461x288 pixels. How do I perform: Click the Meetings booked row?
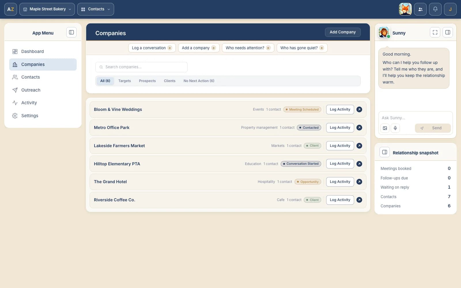(x=415, y=168)
